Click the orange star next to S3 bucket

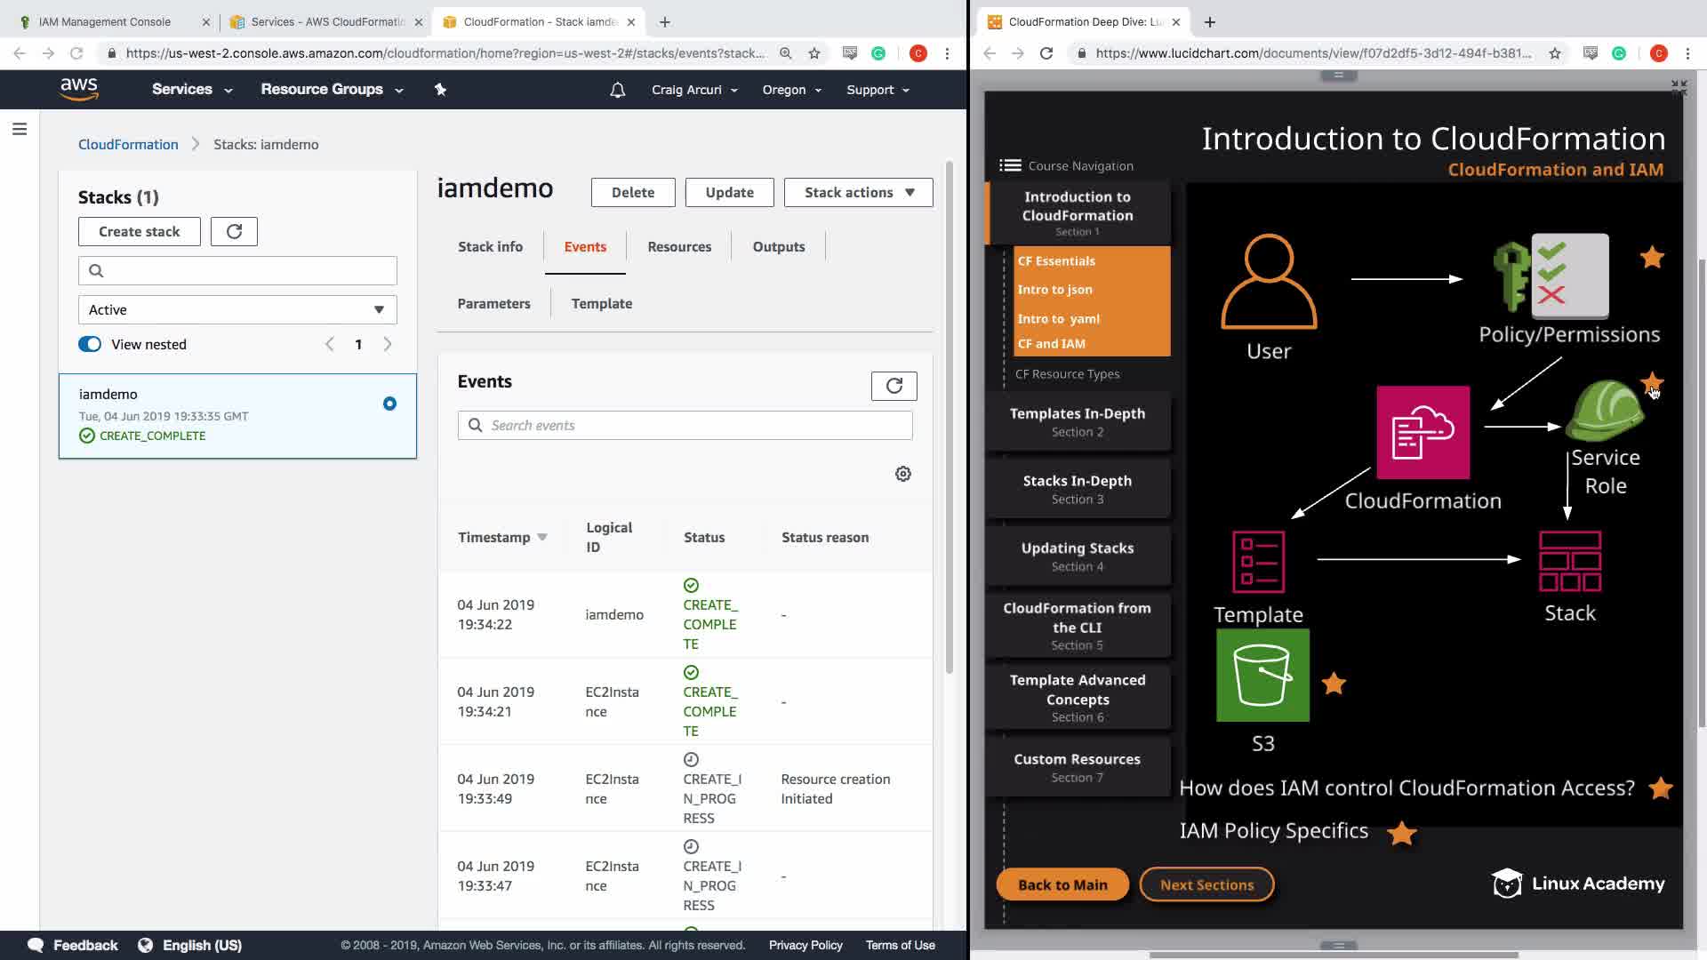click(x=1334, y=684)
